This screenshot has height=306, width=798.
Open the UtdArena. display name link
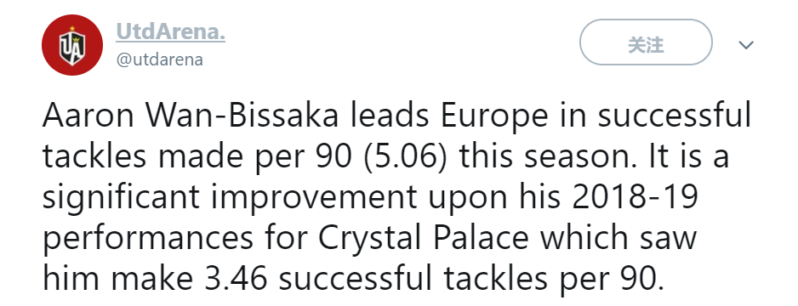170,32
